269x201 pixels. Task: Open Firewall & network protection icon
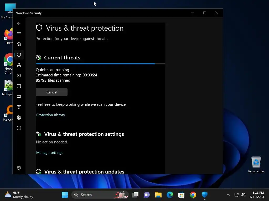19,76
